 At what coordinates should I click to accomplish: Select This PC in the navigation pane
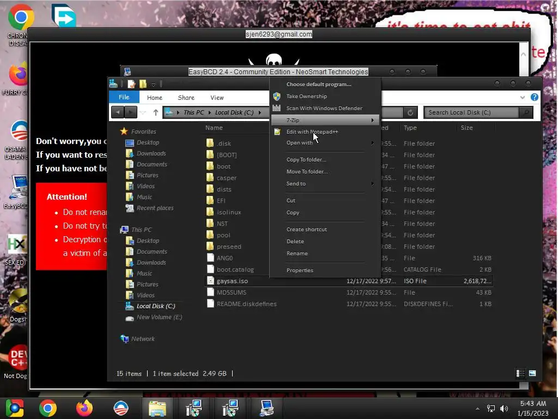141,230
